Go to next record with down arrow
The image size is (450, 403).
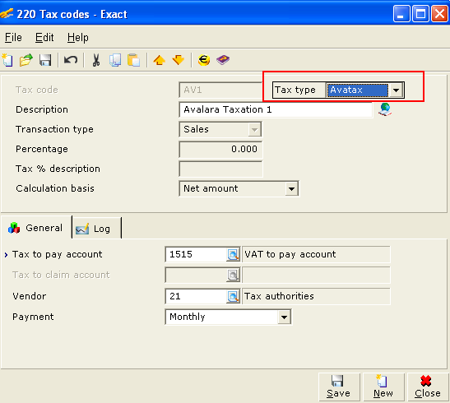tap(179, 60)
